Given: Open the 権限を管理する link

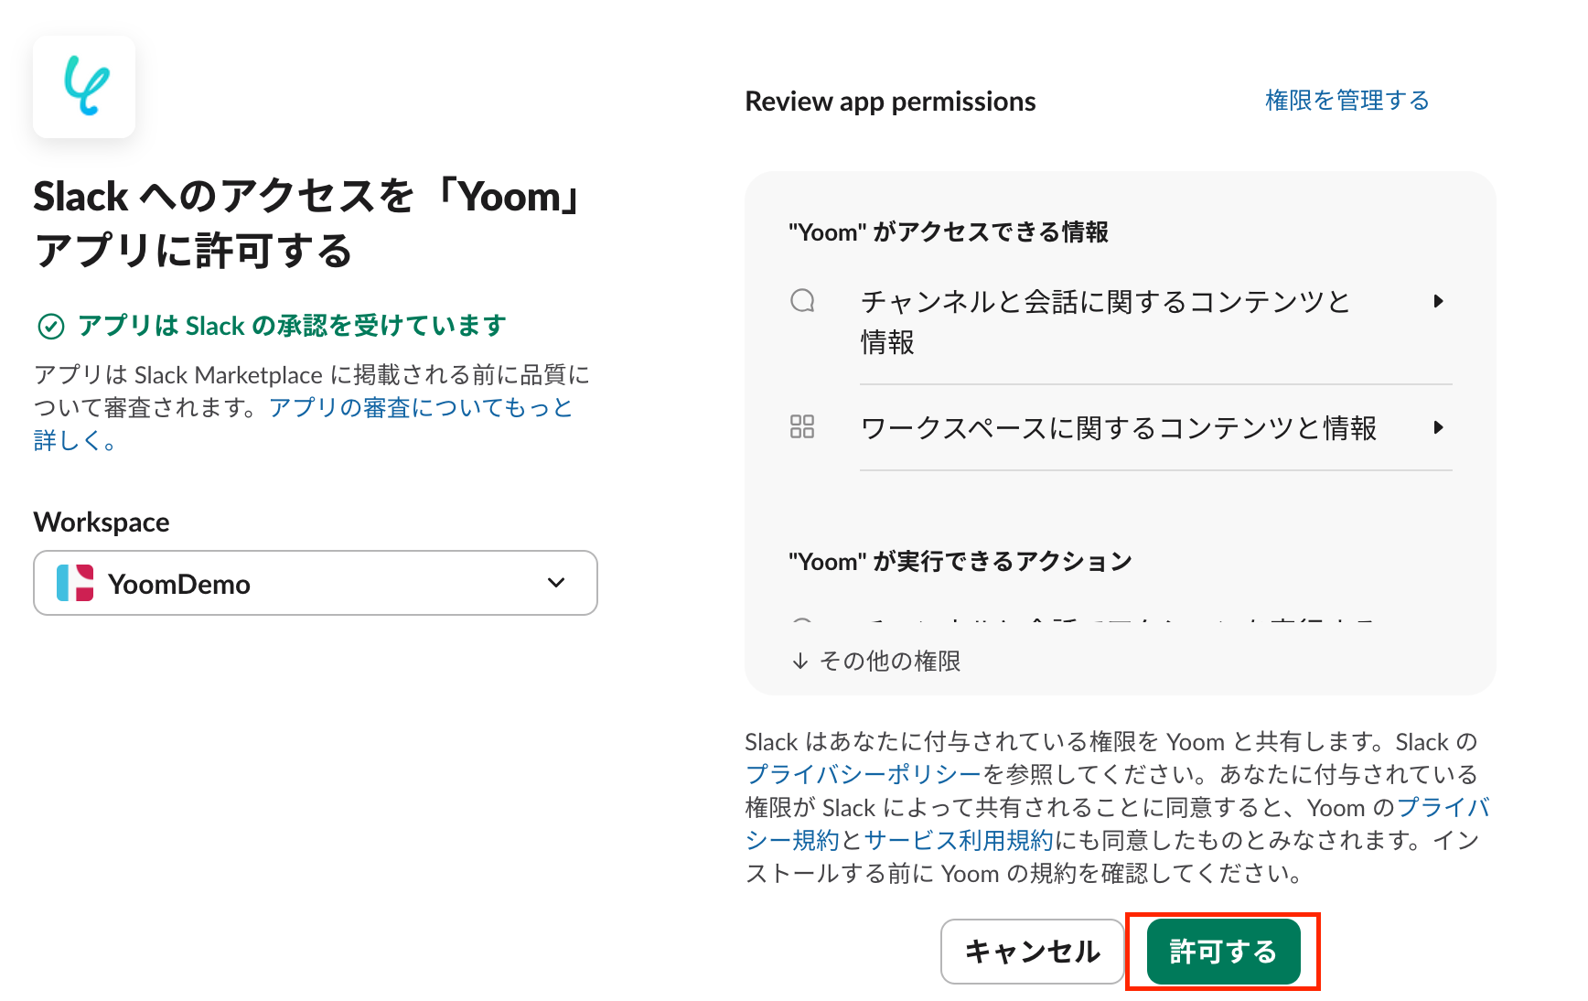Looking at the screenshot, I should pos(1347,101).
